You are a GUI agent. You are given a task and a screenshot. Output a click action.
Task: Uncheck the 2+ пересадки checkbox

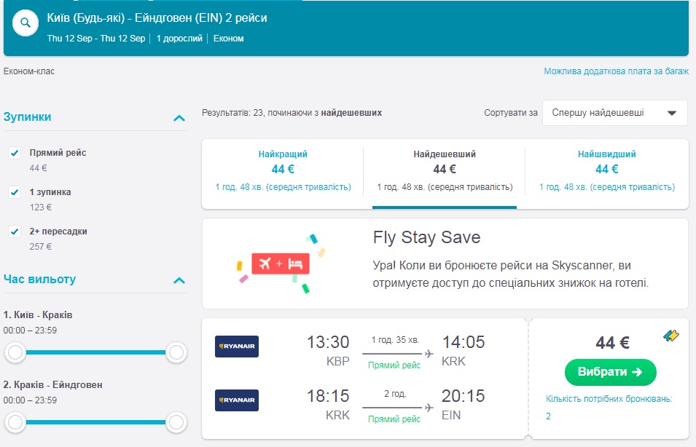pyautogui.click(x=14, y=232)
